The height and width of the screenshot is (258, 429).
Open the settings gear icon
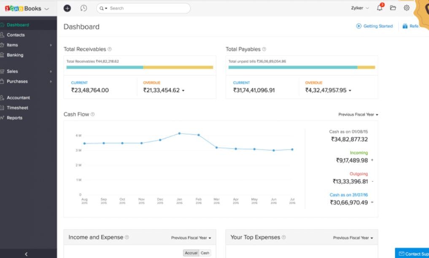pos(407,8)
